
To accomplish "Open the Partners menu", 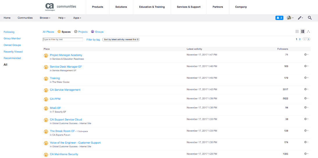I will pyautogui.click(x=218, y=7).
